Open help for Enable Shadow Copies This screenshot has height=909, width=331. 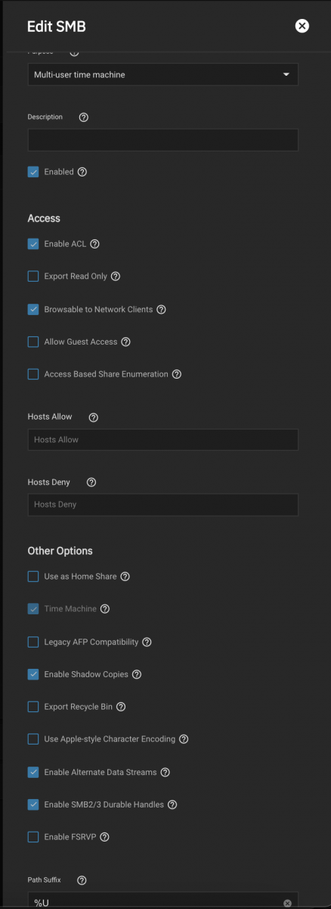pyautogui.click(x=136, y=674)
